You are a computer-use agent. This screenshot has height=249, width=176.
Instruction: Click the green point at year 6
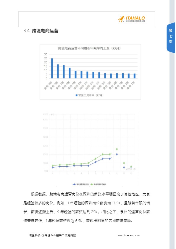[x=95, y=159]
